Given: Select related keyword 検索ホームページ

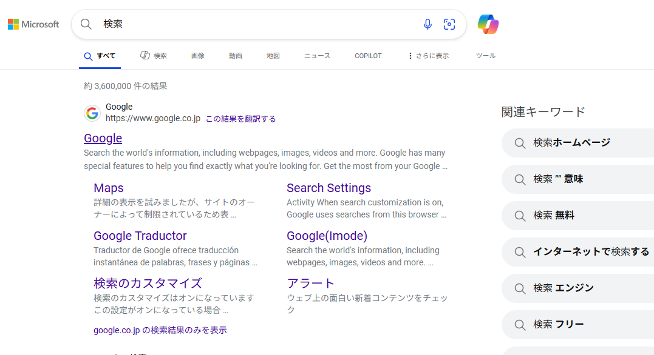Looking at the screenshot, I should [577, 143].
